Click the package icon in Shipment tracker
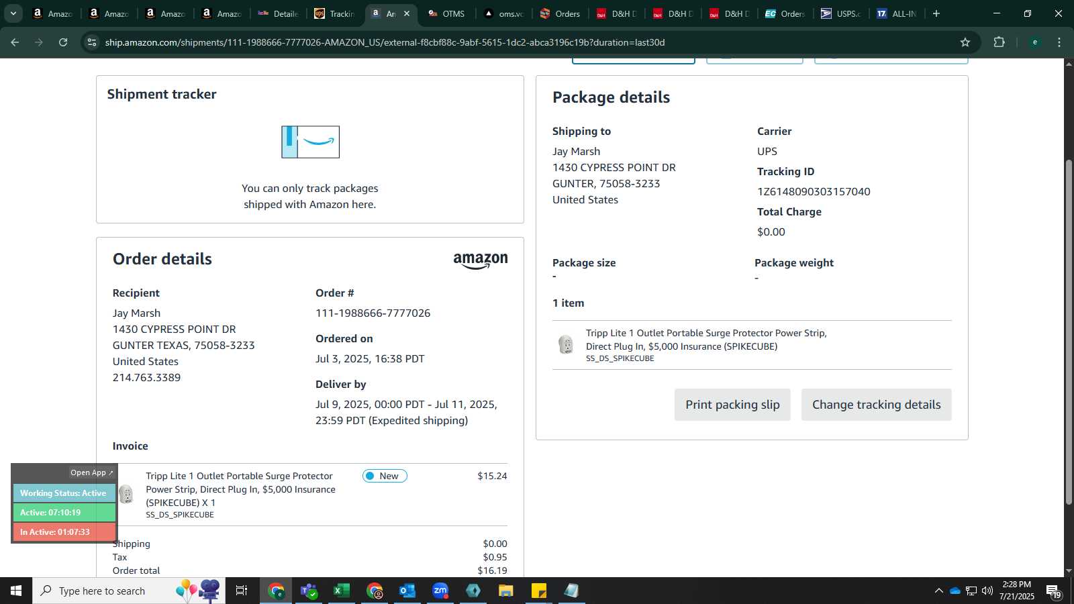 (310, 142)
